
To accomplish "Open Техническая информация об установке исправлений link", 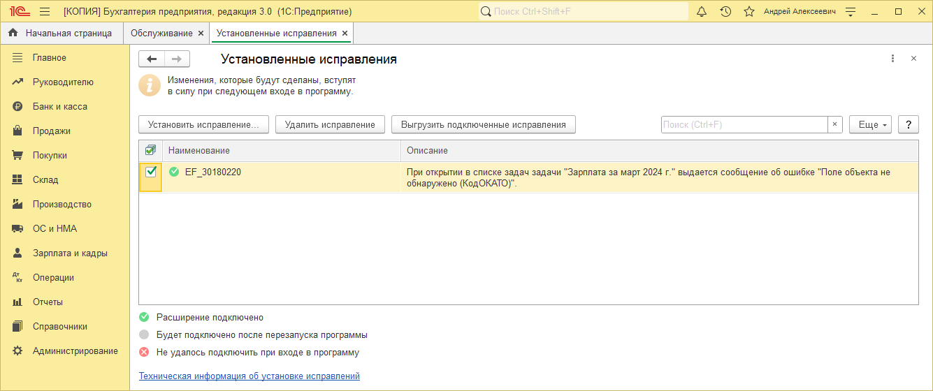I will 249,376.
